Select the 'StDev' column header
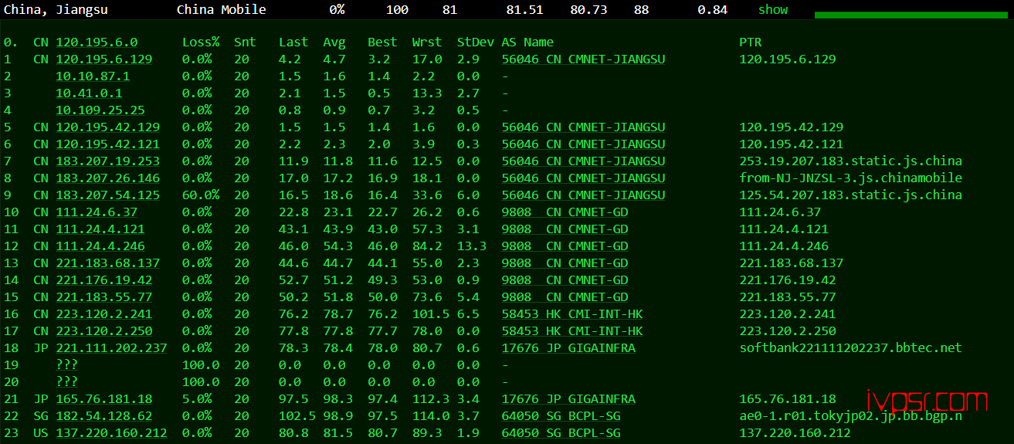 coord(476,42)
